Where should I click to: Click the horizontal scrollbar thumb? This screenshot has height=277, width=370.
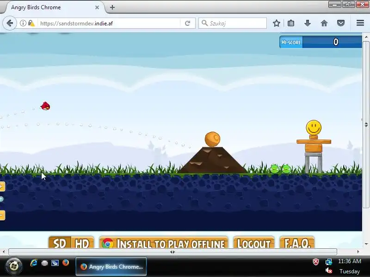(x=173, y=252)
